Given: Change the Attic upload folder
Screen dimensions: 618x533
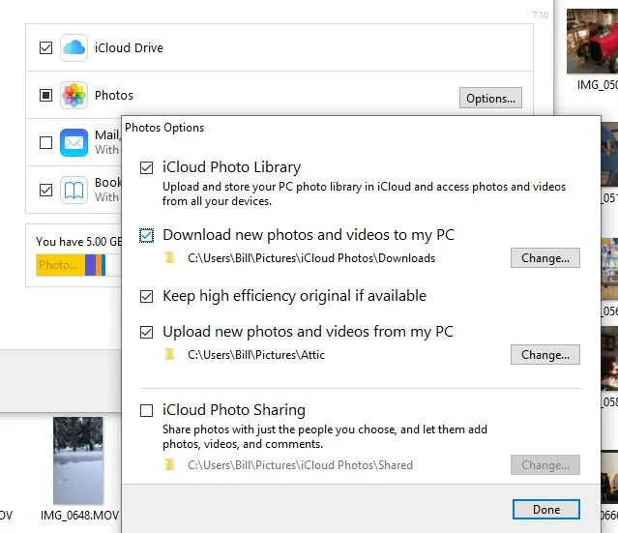Looking at the screenshot, I should point(545,354).
